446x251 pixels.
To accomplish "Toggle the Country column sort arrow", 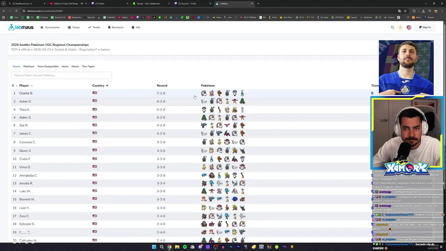I will point(107,86).
